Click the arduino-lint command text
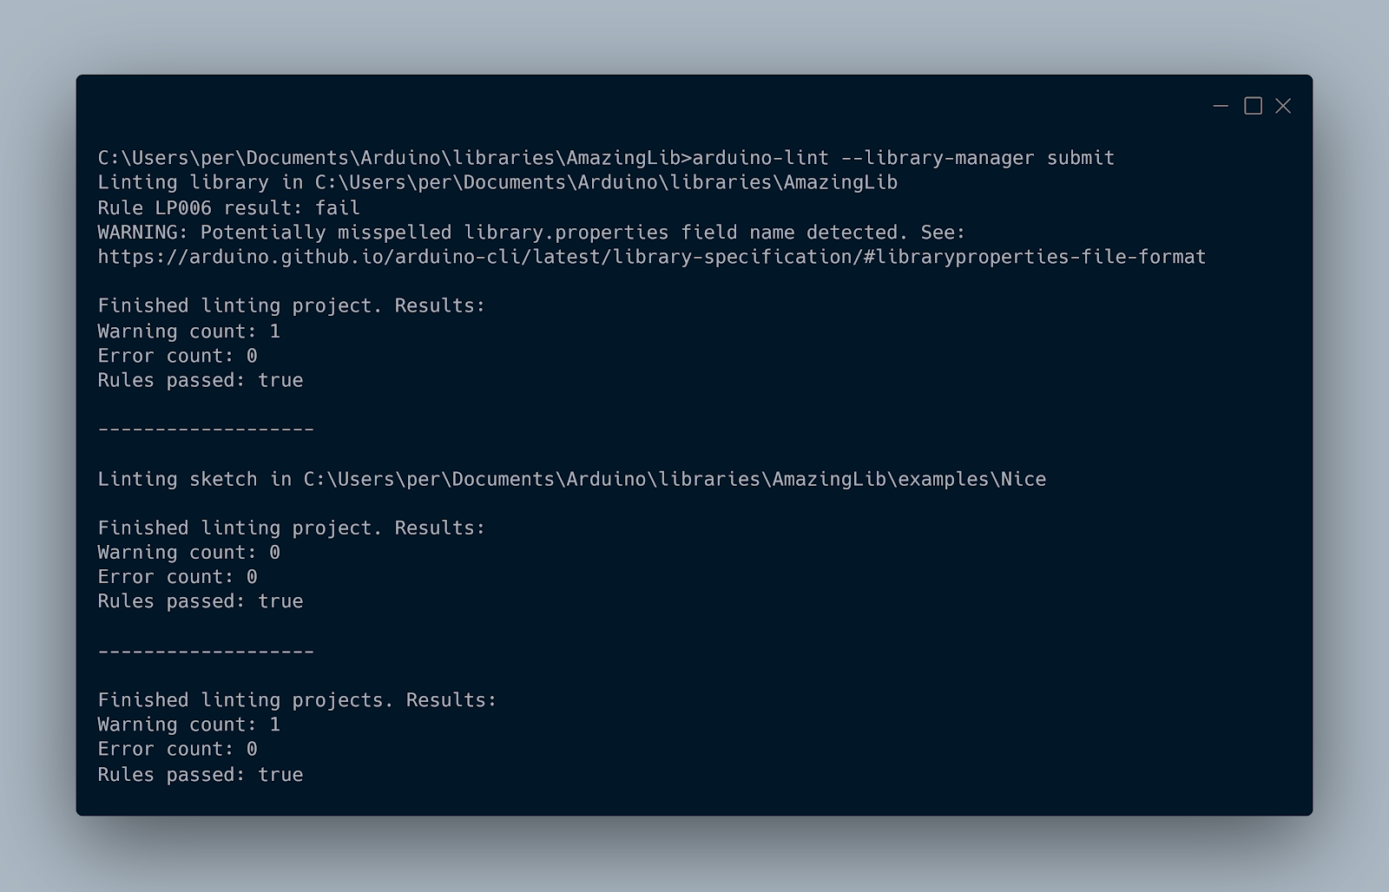The height and width of the screenshot is (892, 1389). click(x=760, y=158)
